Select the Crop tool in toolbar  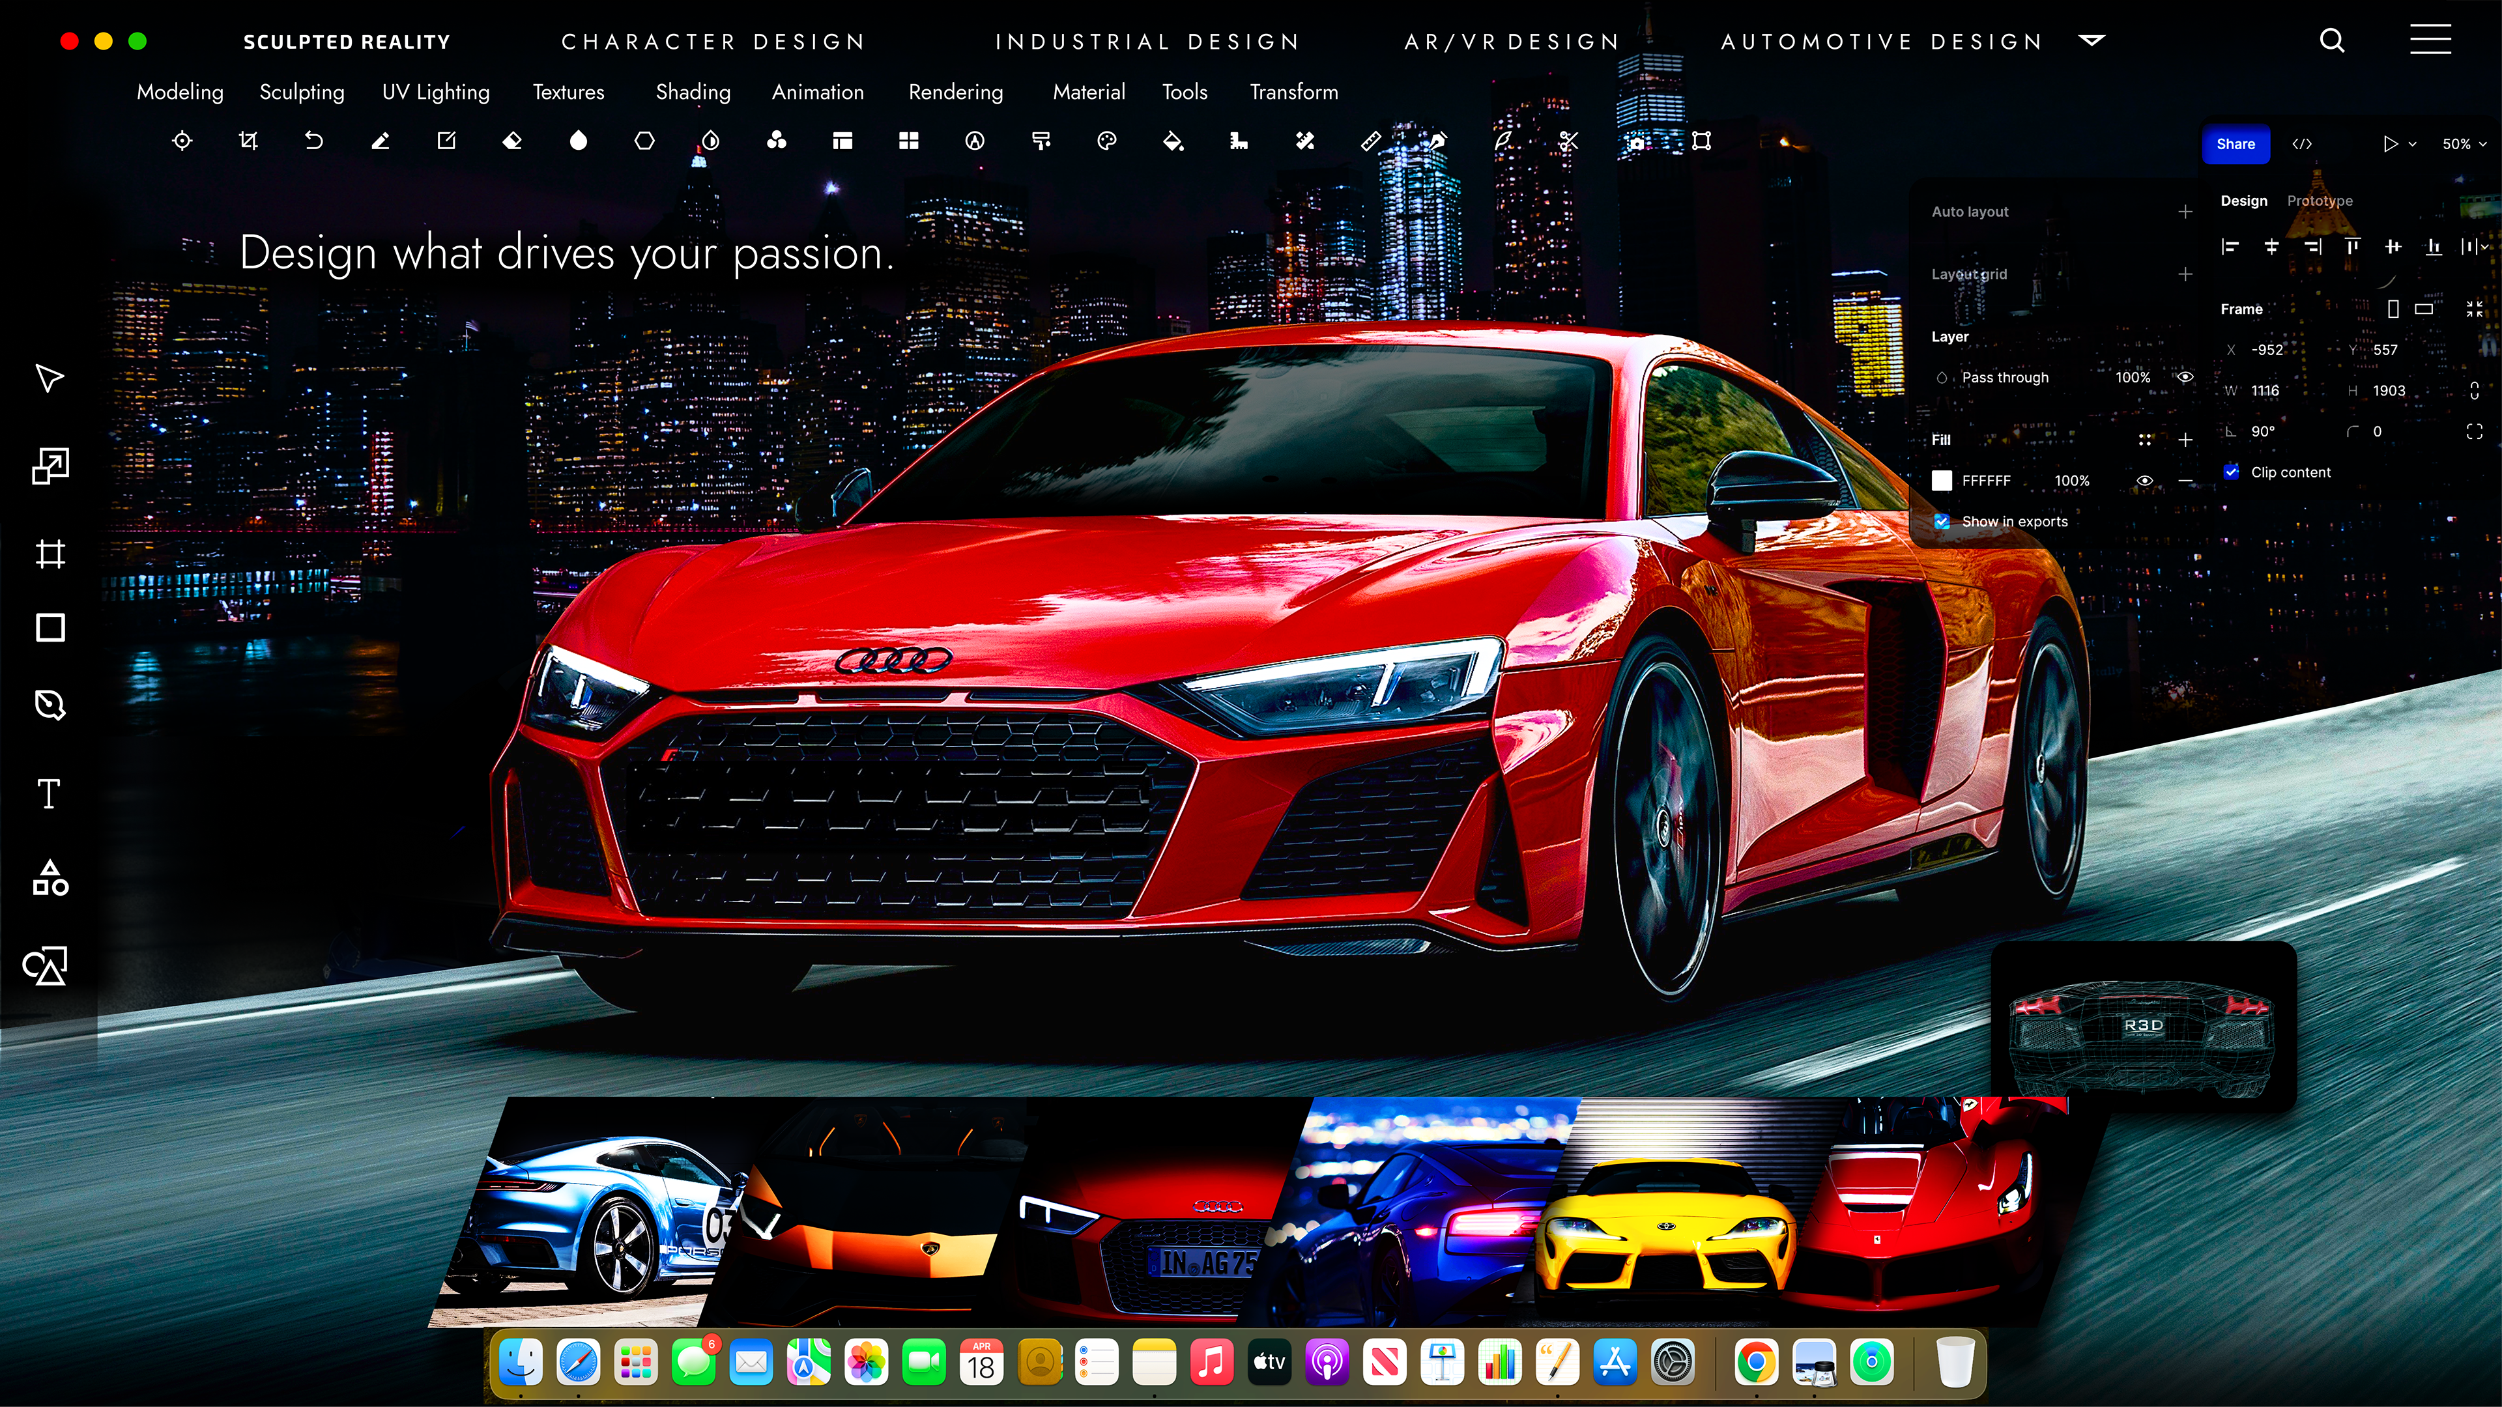(x=248, y=141)
